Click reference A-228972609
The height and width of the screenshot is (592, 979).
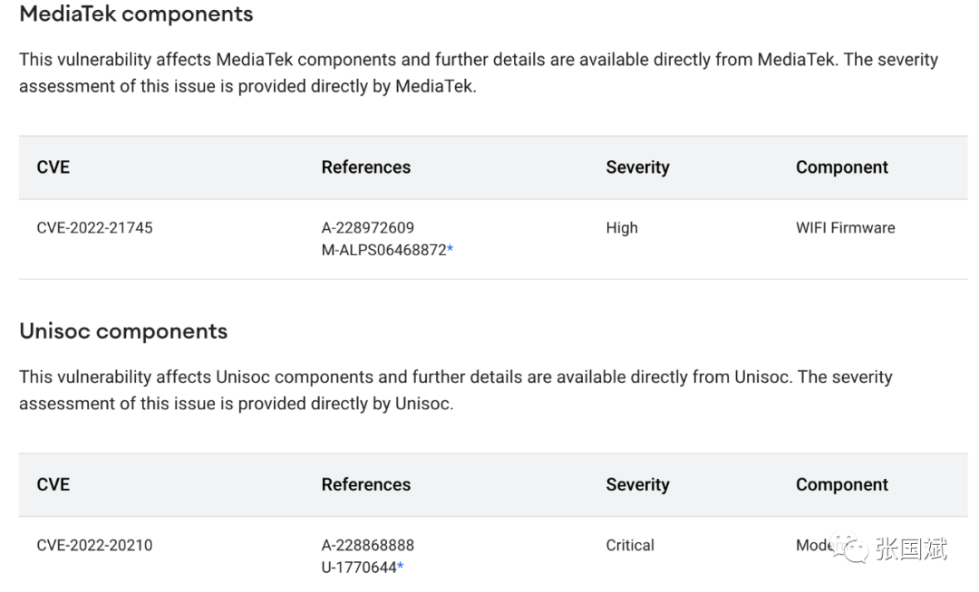367,228
